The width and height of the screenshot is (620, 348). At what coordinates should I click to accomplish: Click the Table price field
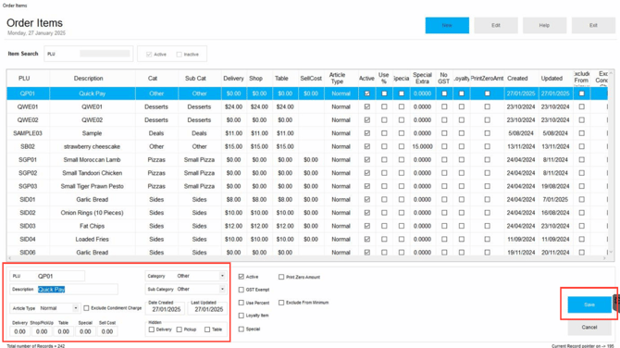coord(63,331)
